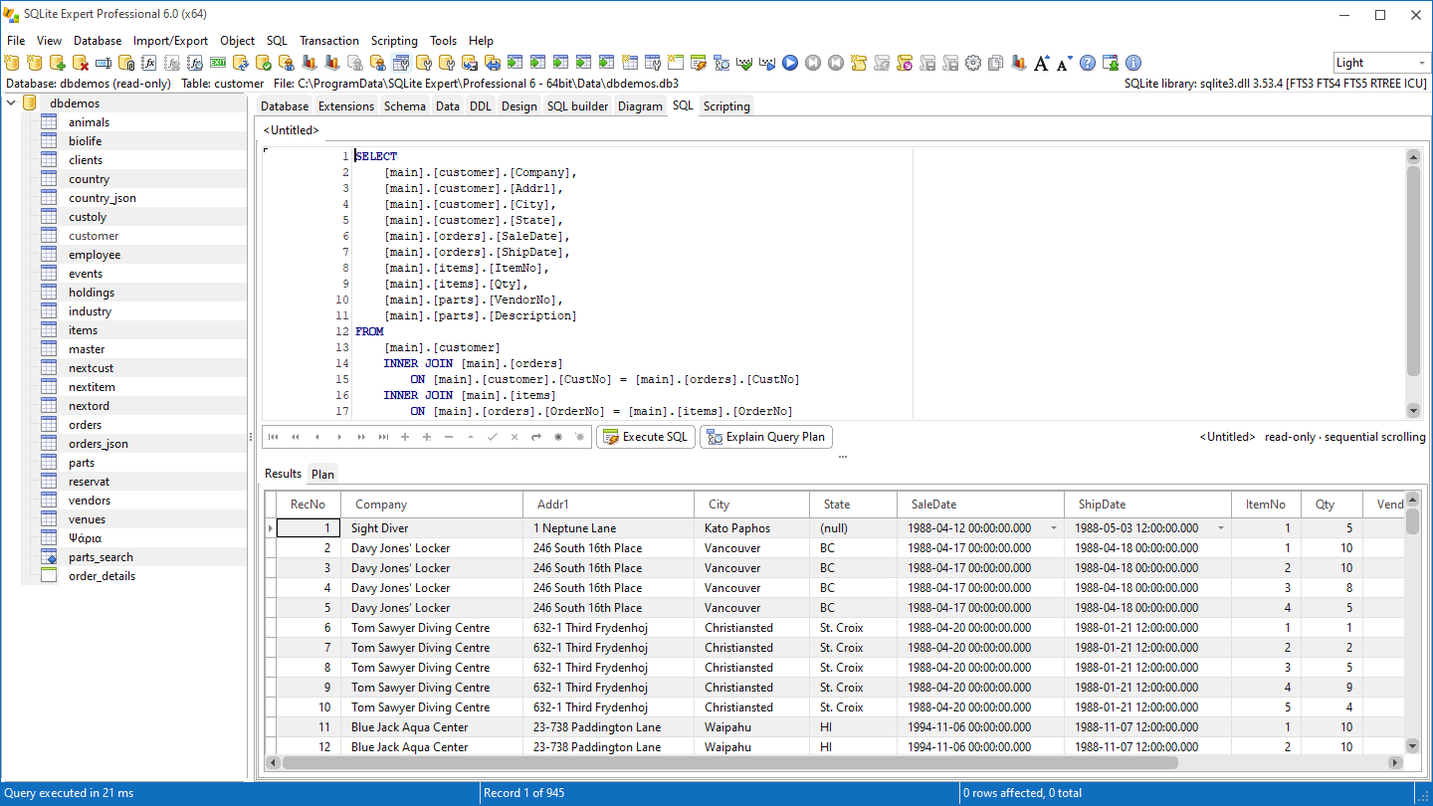
Task: Open the Transaction menu
Action: tap(329, 41)
